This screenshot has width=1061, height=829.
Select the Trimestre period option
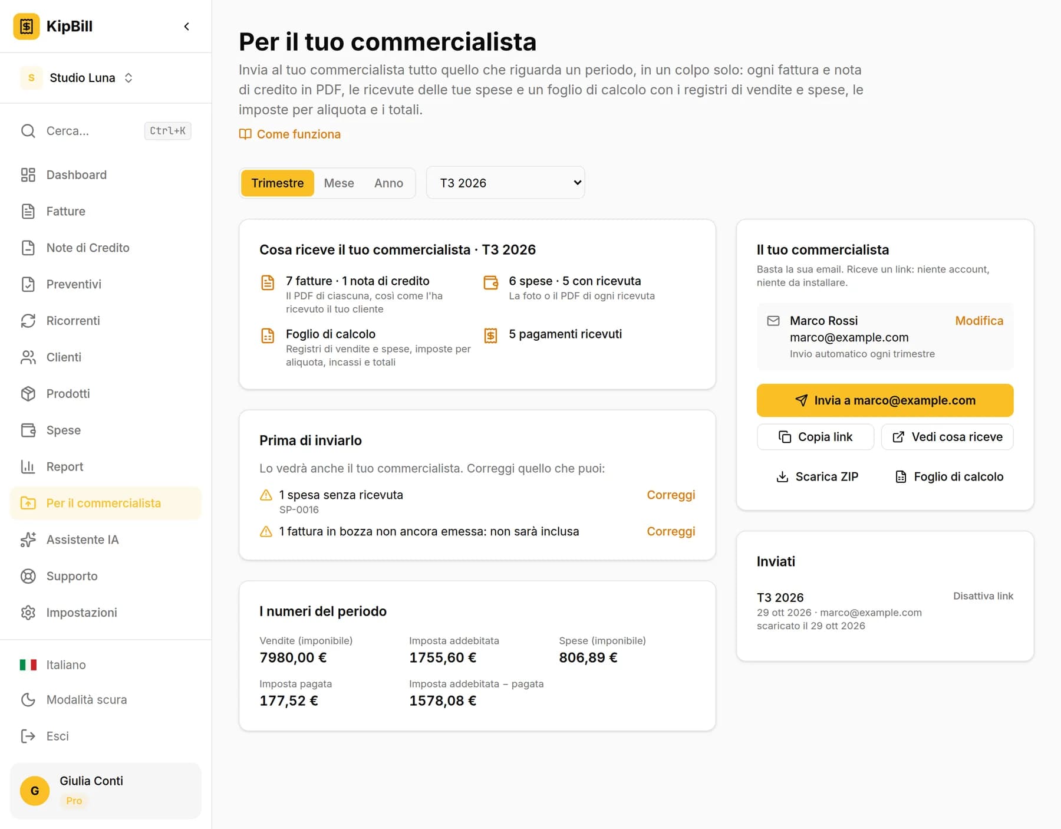(278, 183)
